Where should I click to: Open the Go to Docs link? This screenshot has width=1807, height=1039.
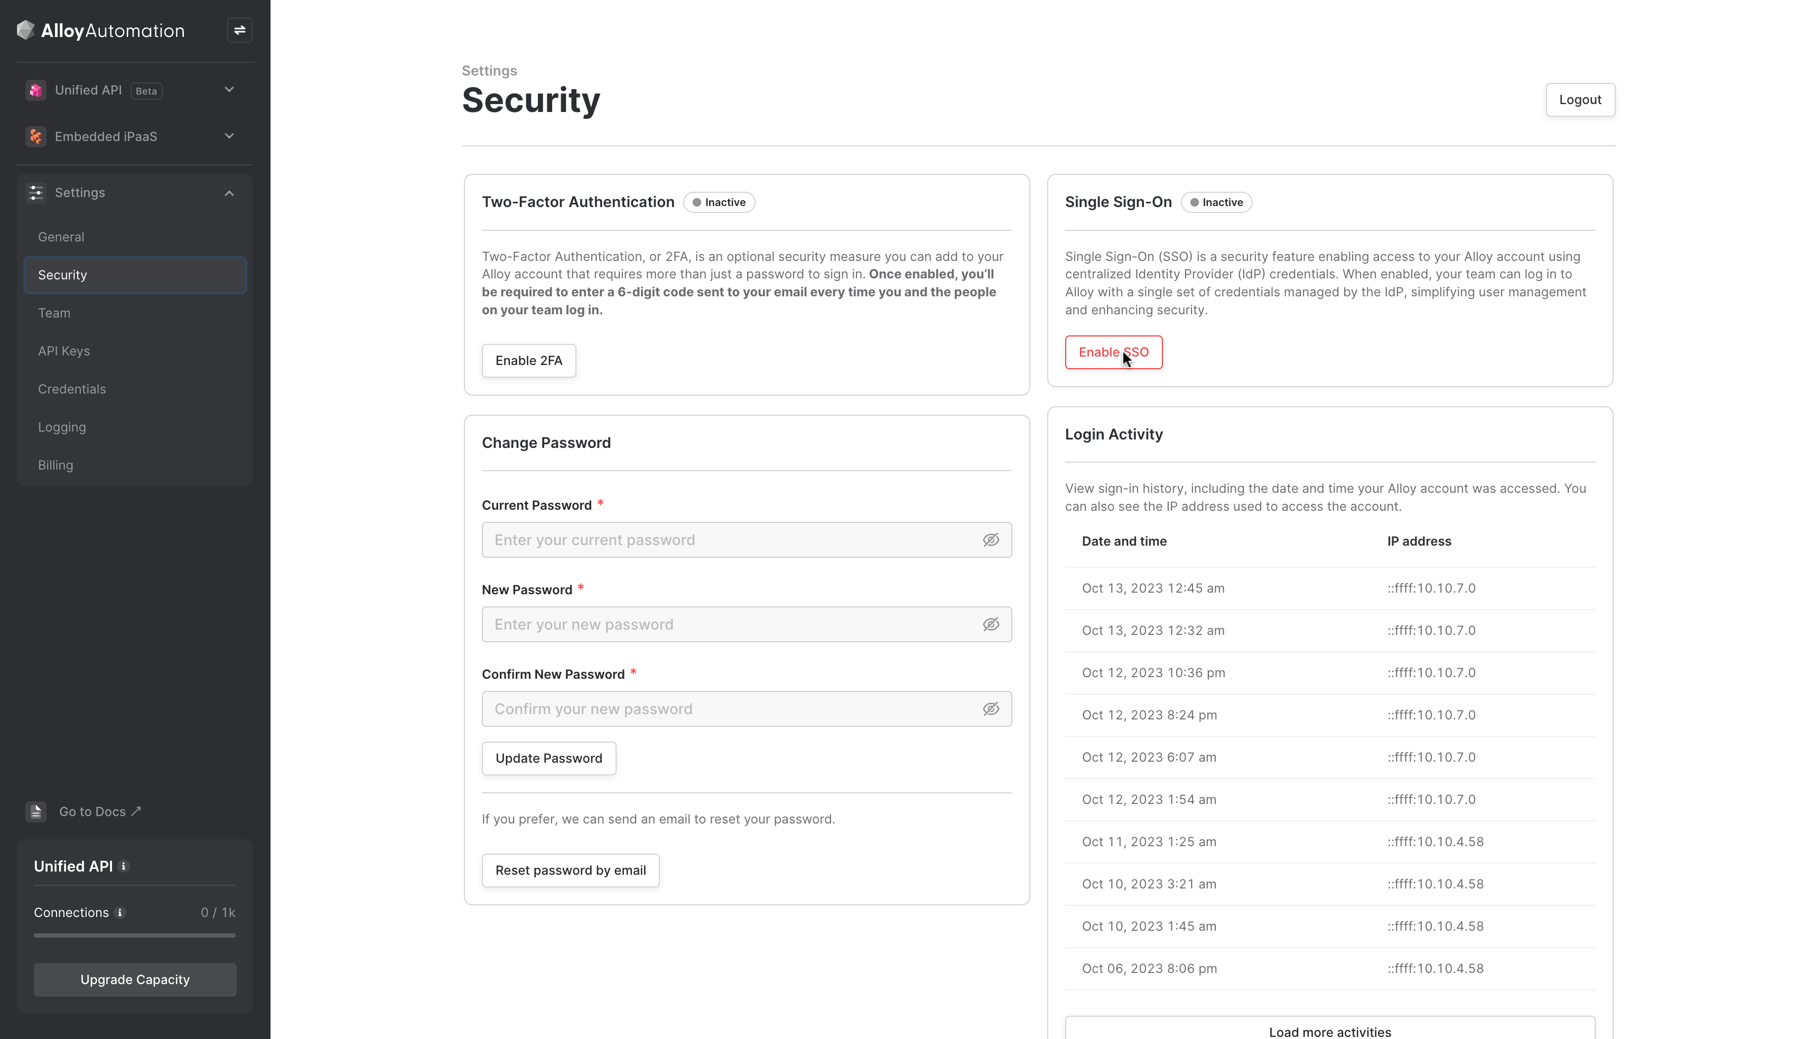coord(100,811)
